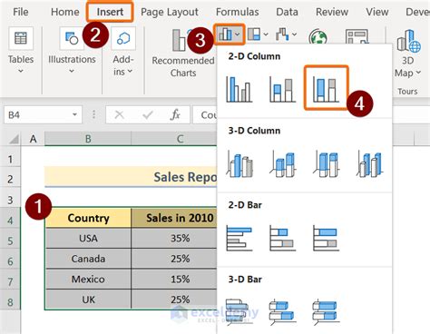
Task: Click the Sales Report title cell
Action: (x=131, y=177)
